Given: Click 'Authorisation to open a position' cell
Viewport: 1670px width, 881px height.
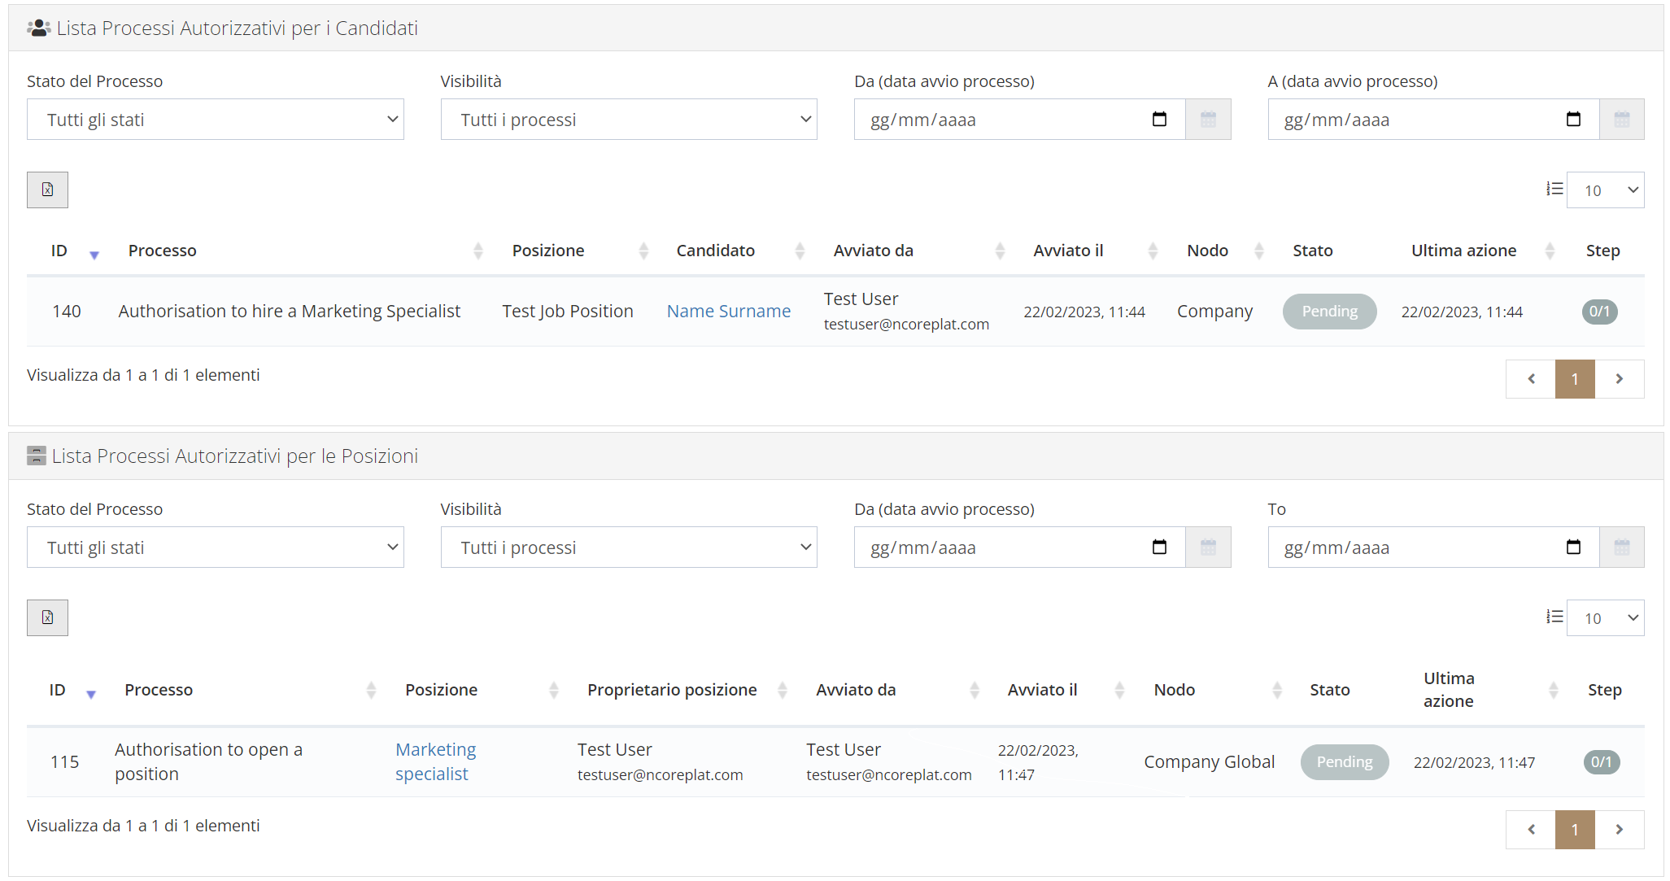Looking at the screenshot, I should tap(209, 761).
